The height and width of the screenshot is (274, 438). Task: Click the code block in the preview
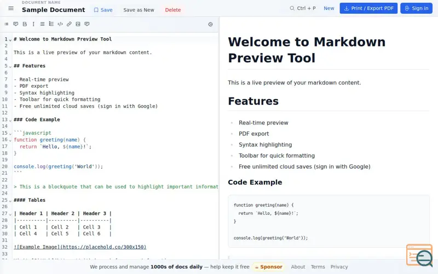328,221
